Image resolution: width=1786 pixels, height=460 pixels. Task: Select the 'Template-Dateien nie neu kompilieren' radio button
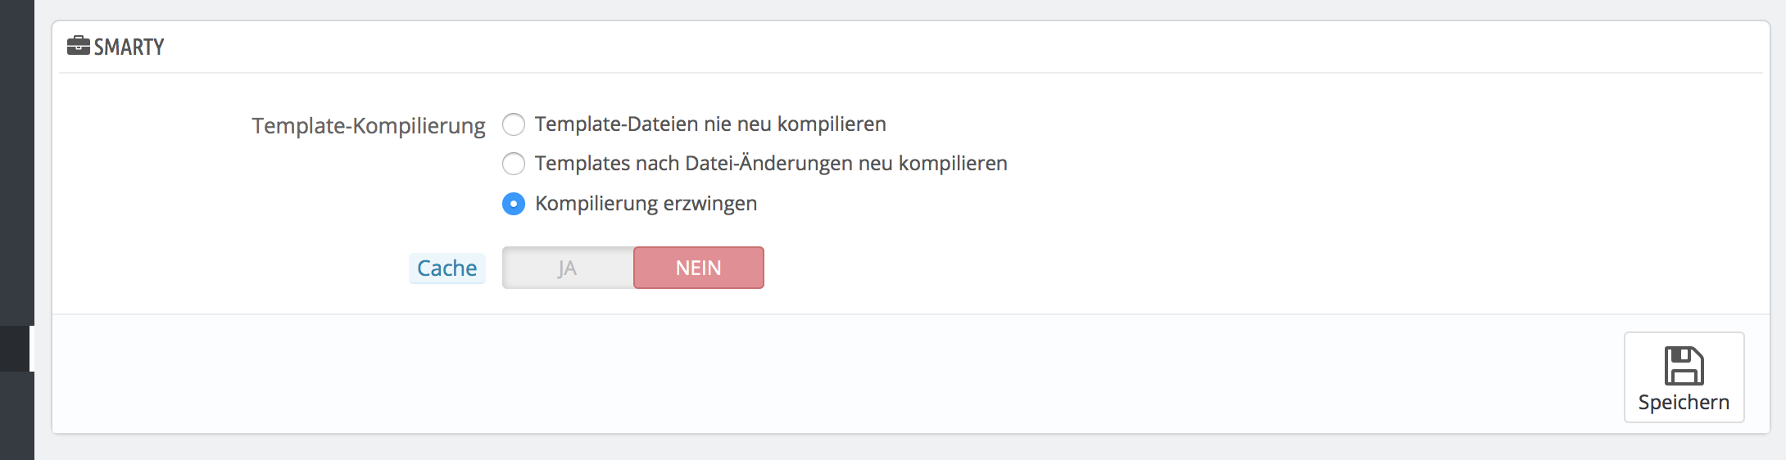[514, 124]
